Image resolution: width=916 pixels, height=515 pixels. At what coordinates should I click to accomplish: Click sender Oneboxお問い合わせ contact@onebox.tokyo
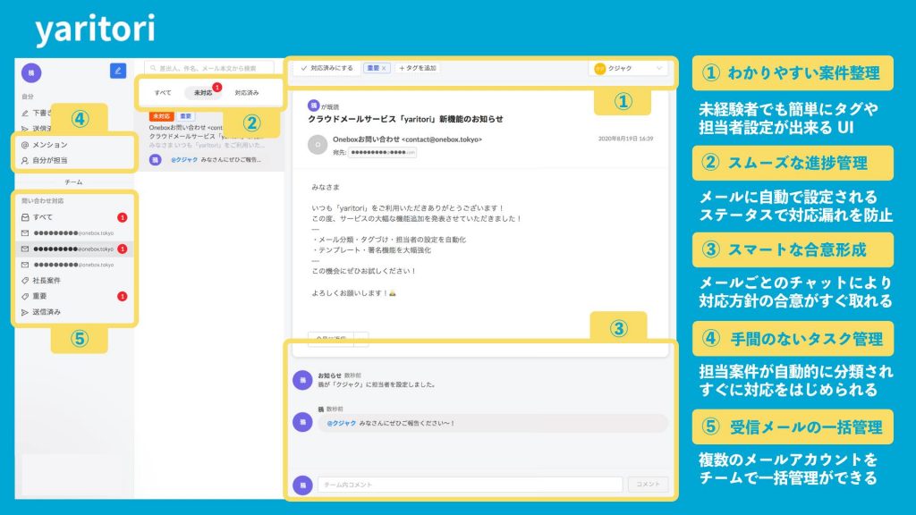tap(407, 139)
